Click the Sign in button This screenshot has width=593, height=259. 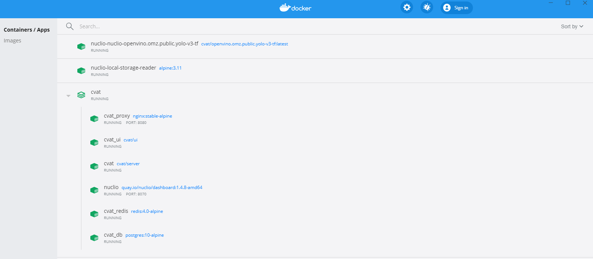pos(457,7)
